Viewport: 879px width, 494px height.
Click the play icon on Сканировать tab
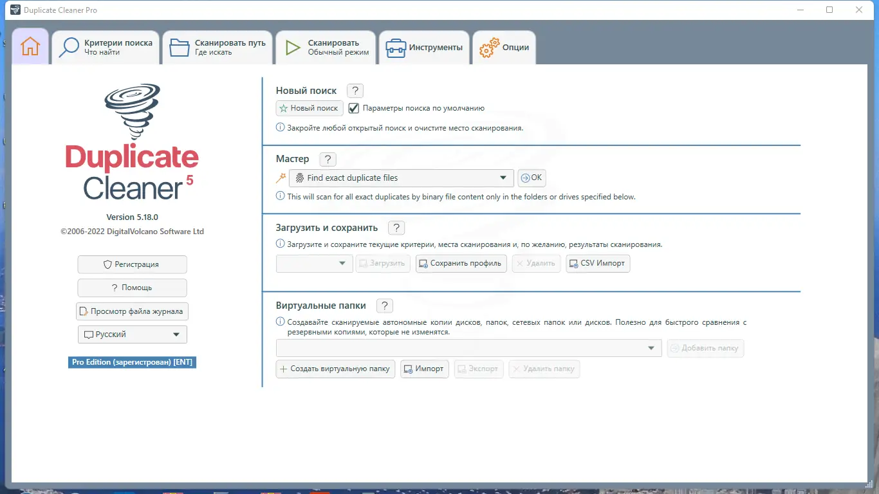coord(291,46)
